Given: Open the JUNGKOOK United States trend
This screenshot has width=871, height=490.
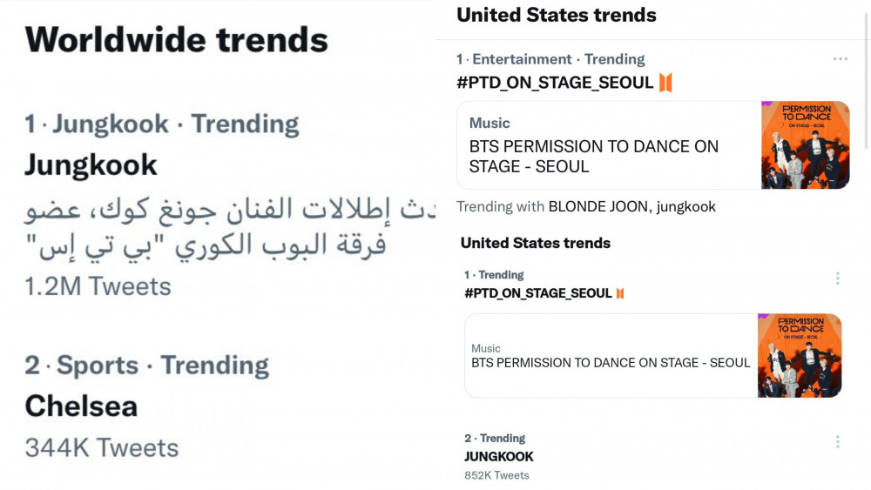Looking at the screenshot, I should click(499, 457).
